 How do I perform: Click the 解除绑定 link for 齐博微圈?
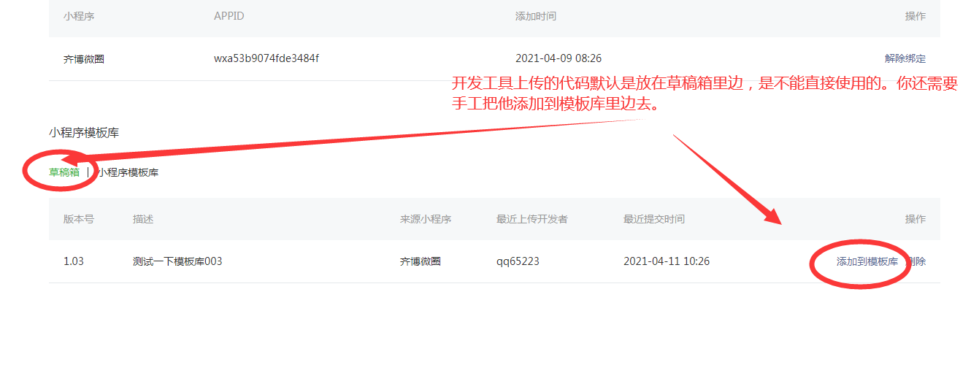pyautogui.click(x=905, y=58)
